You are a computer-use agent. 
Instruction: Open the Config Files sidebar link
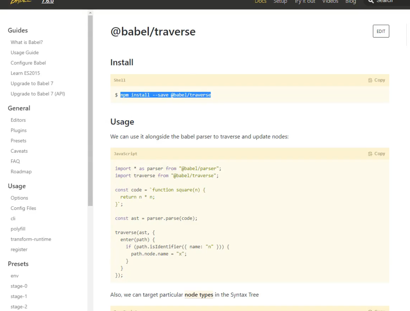click(23, 209)
